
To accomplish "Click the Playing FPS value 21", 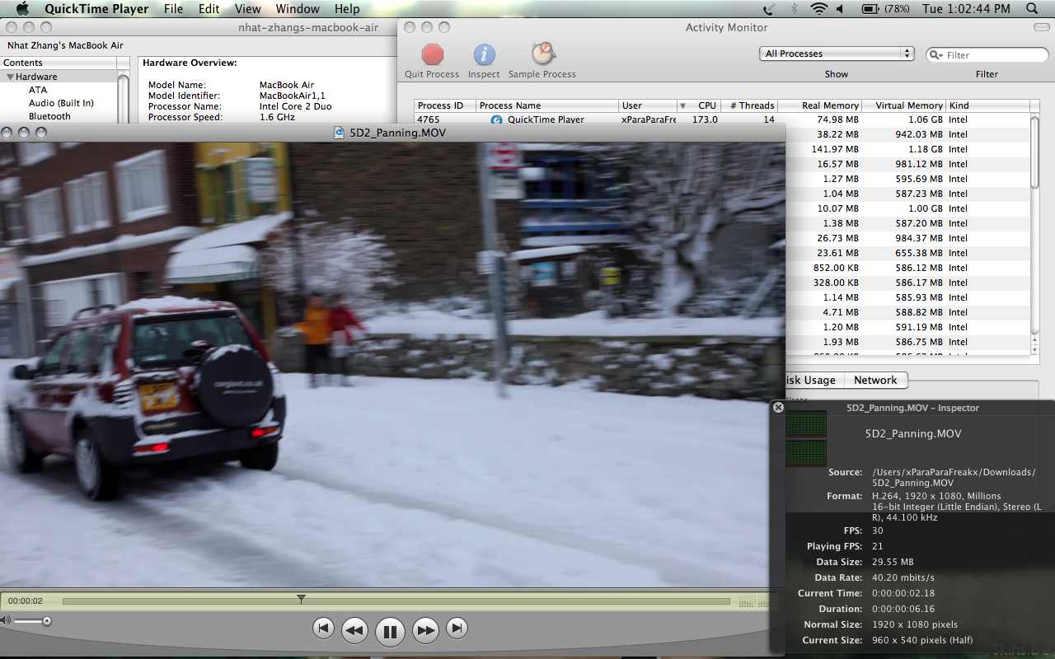I will 877,546.
